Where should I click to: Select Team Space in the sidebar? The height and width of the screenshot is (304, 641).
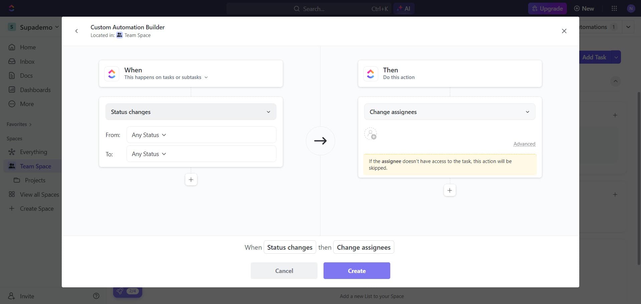[36, 166]
